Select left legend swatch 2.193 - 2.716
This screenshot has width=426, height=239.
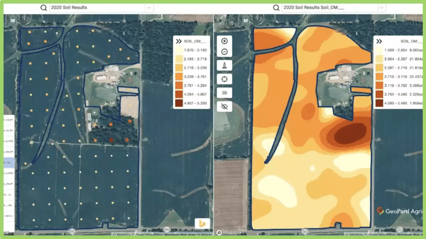click(x=179, y=59)
